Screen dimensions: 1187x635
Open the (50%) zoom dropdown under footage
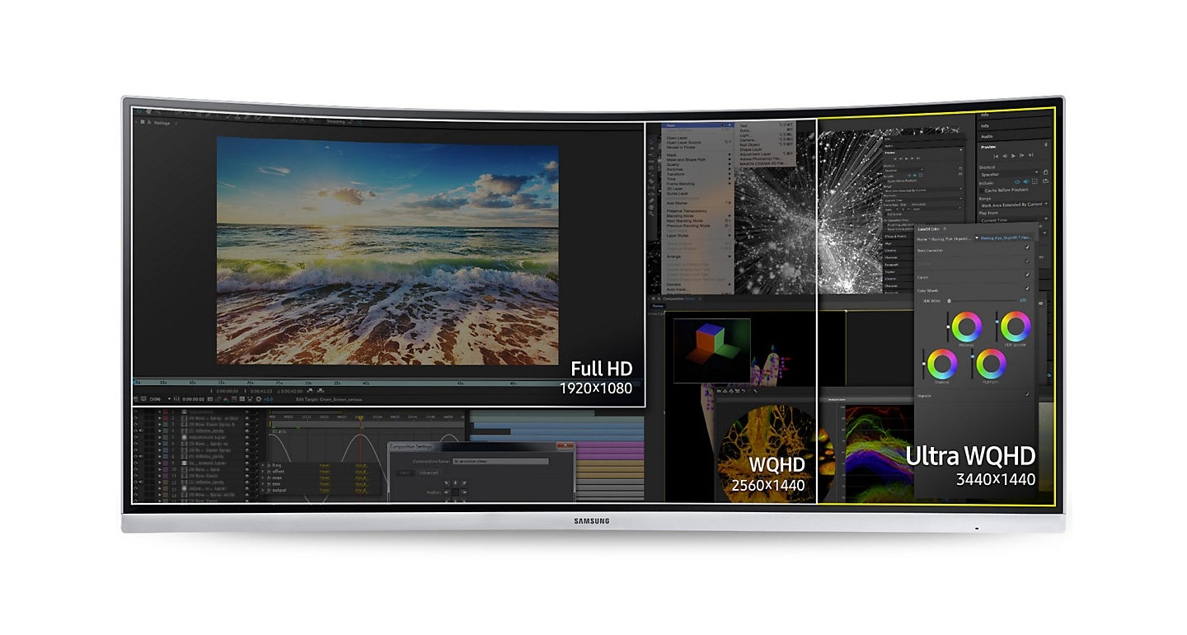[x=161, y=399]
